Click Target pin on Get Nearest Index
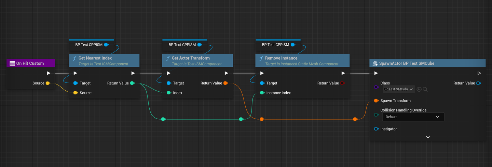This screenshot has width=492, height=167. coord(76,83)
